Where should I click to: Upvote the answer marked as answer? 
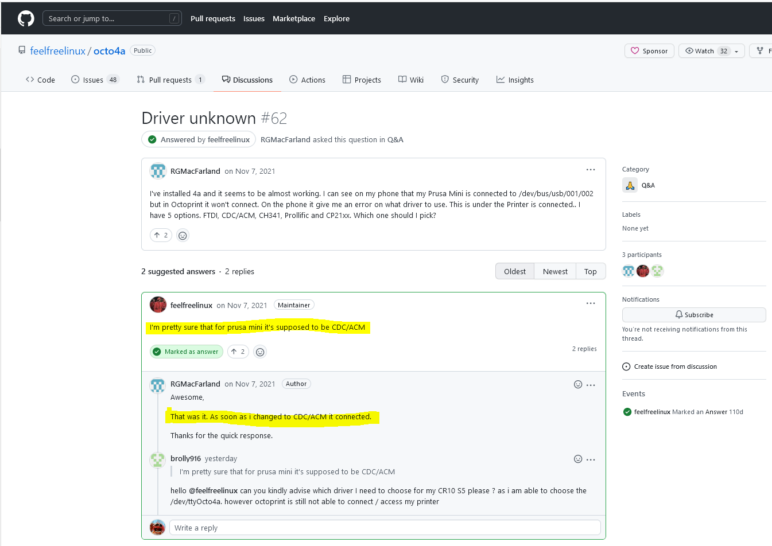[238, 352]
